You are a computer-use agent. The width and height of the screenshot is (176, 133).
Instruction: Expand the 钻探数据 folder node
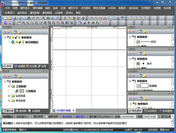pyautogui.click(x=9, y=96)
